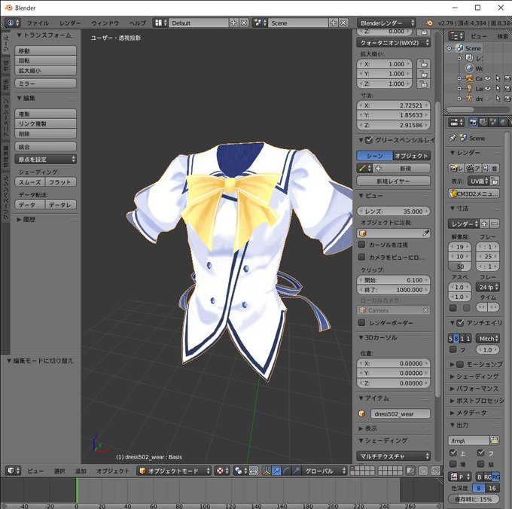Pick object with eyedropper in focus field
The width and height of the screenshot is (512, 509).
(426, 233)
